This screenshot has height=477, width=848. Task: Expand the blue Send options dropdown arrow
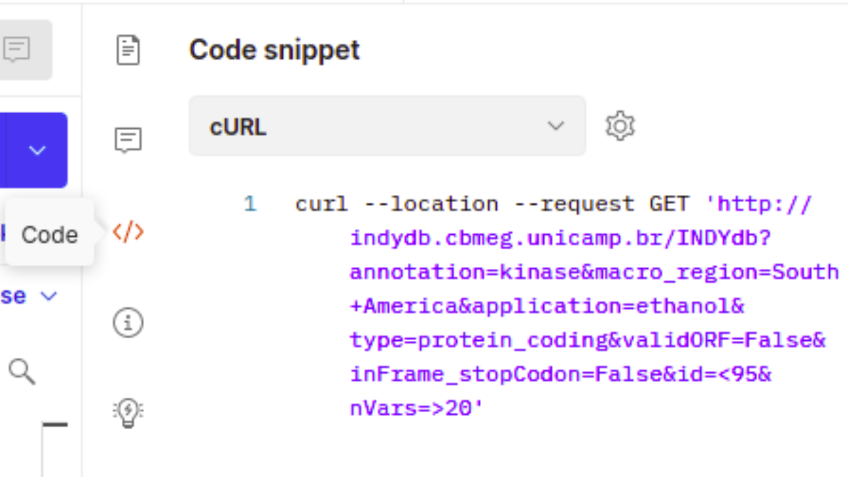(x=38, y=150)
